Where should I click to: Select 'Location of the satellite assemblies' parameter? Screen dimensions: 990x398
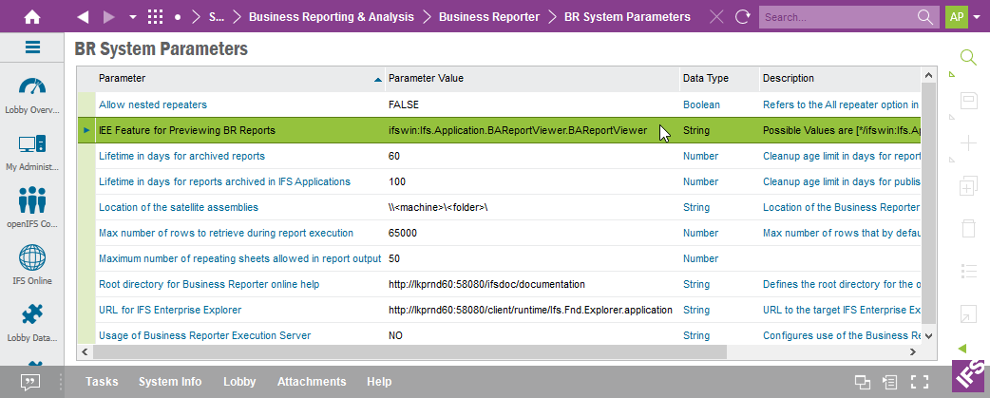179,207
